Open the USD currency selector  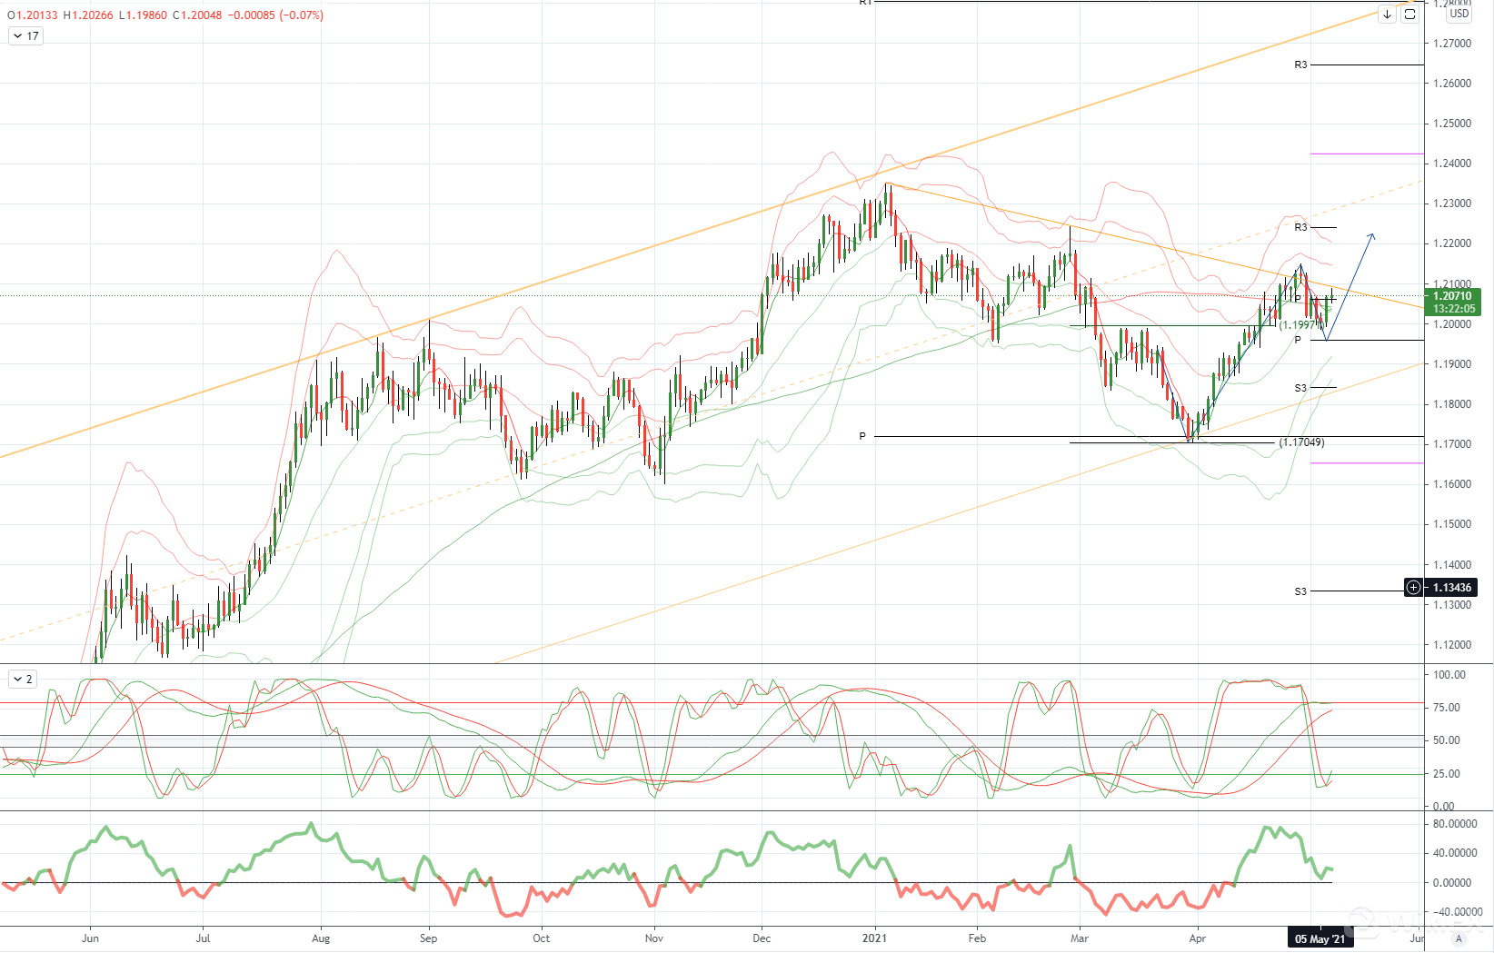point(1459,14)
